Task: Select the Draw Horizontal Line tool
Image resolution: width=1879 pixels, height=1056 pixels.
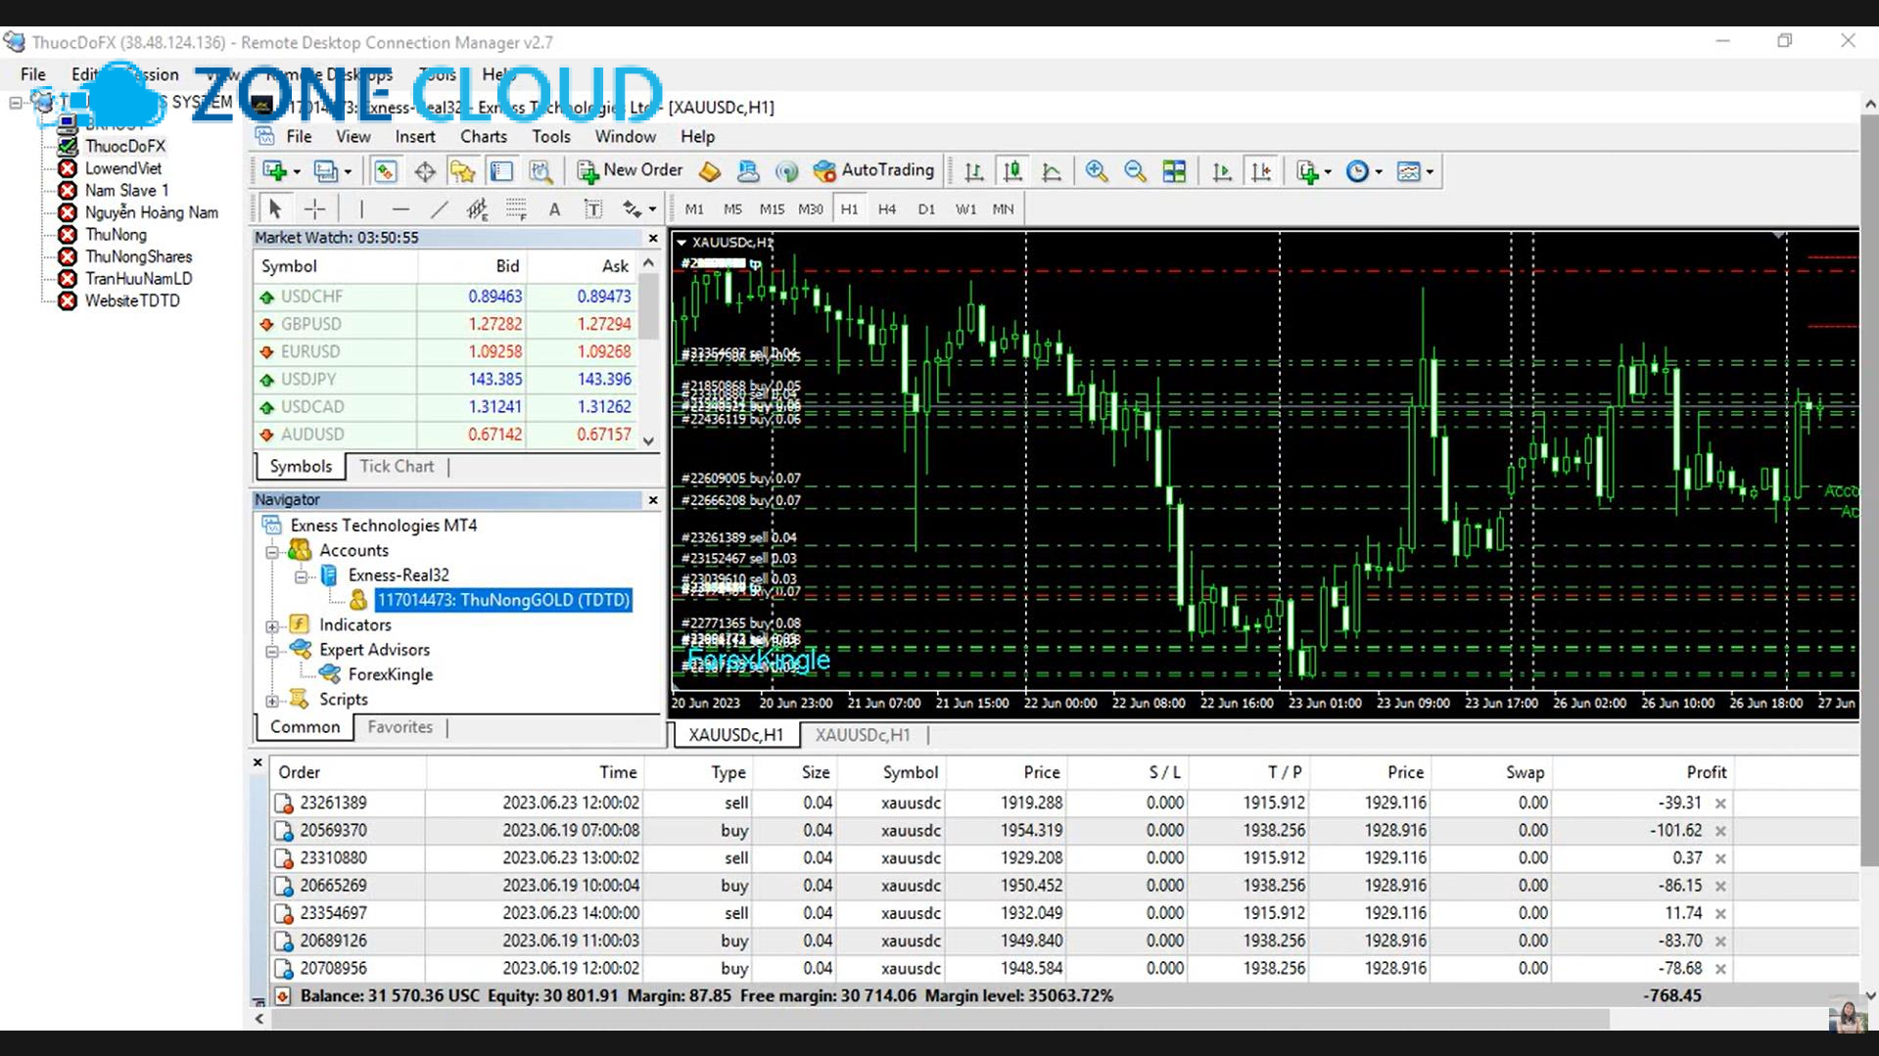Action: (x=399, y=208)
